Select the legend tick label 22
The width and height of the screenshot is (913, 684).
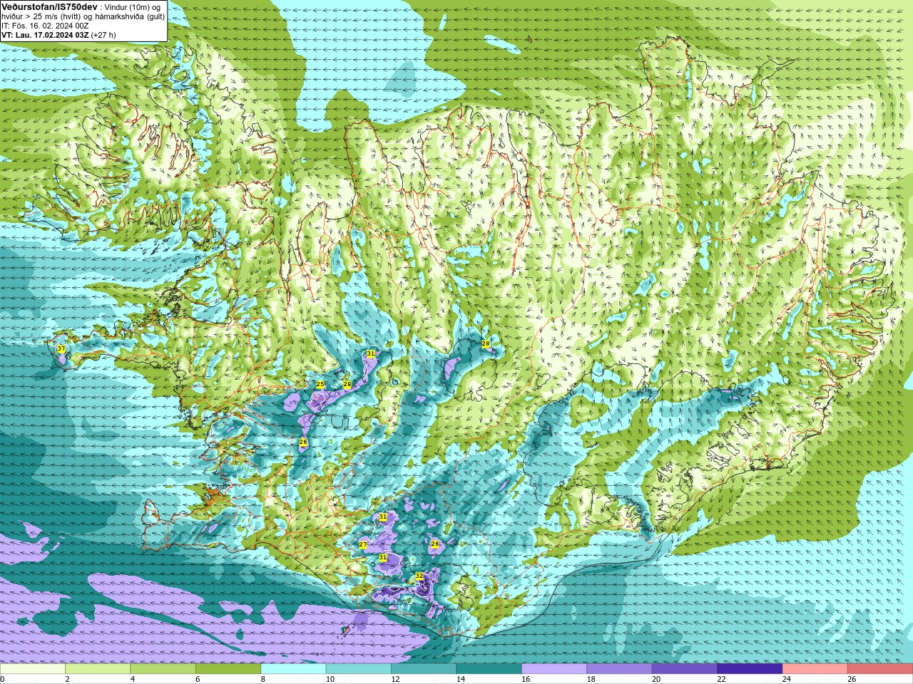pos(721,679)
